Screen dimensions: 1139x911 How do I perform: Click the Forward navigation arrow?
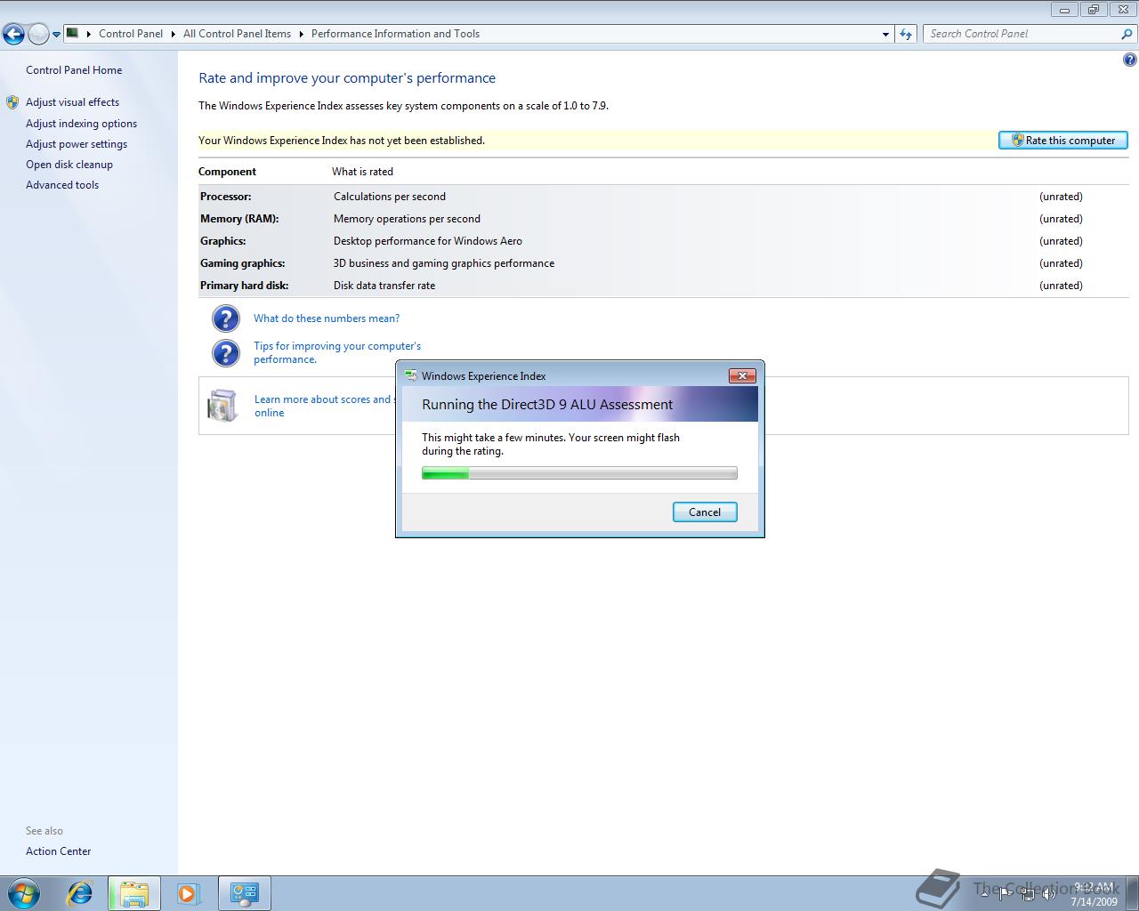(38, 34)
